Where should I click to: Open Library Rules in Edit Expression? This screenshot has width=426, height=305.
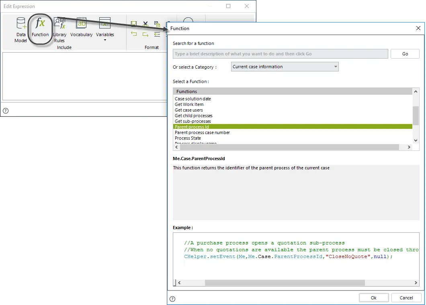(59, 30)
